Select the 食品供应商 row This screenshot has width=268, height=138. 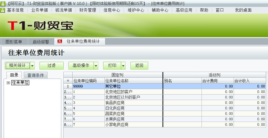pyautogui.click(x=165, y=103)
